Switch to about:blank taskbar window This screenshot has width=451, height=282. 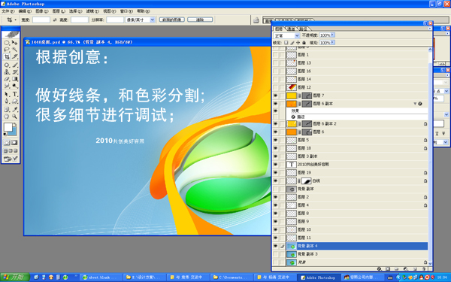101,277
